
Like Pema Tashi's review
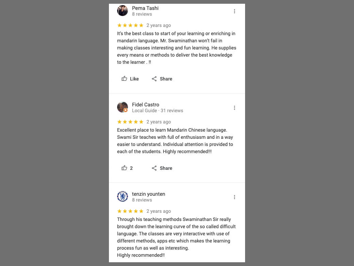point(130,79)
